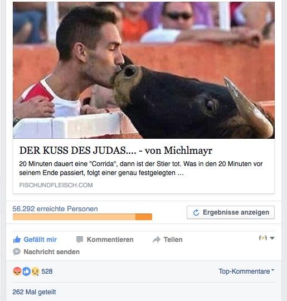
Task: Click the blue like reaction icon
Action: tap(26, 271)
